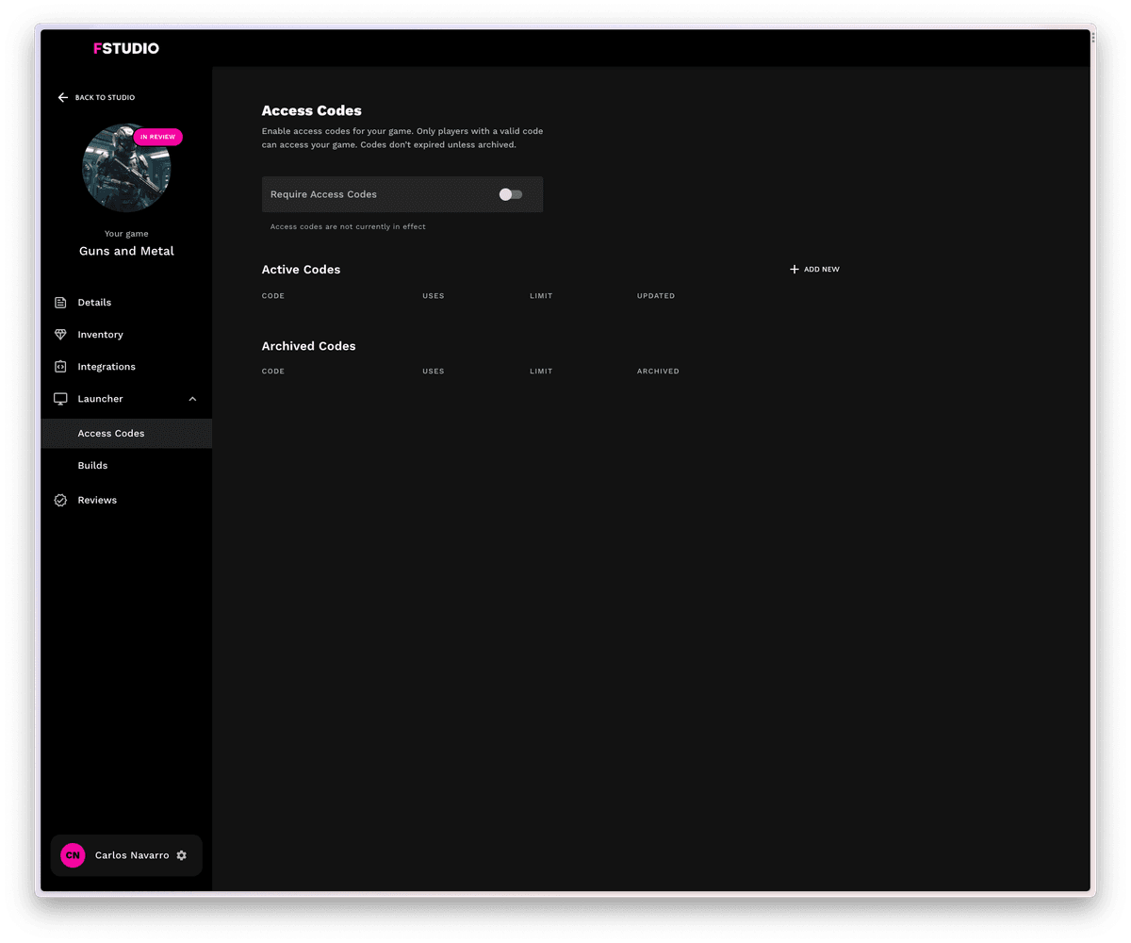1131x943 pixels.
Task: Click the Details document icon
Action: [60, 303]
